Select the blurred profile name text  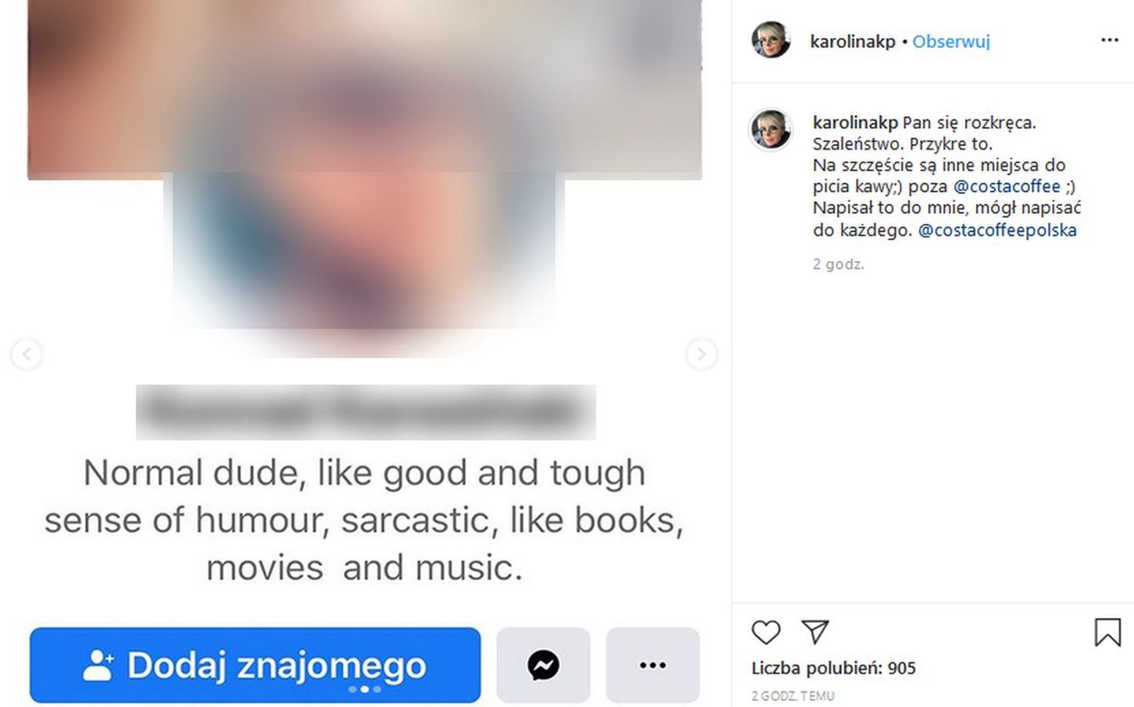tap(366, 412)
